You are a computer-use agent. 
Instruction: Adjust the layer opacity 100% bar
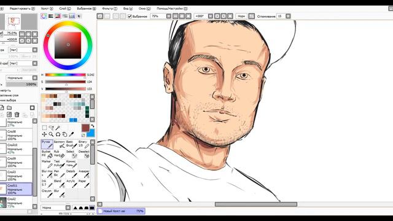pos(21,85)
